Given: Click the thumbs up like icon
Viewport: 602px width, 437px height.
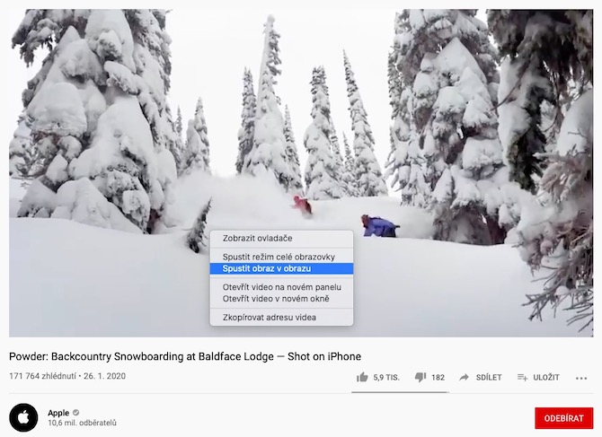Looking at the screenshot, I should click(x=362, y=377).
